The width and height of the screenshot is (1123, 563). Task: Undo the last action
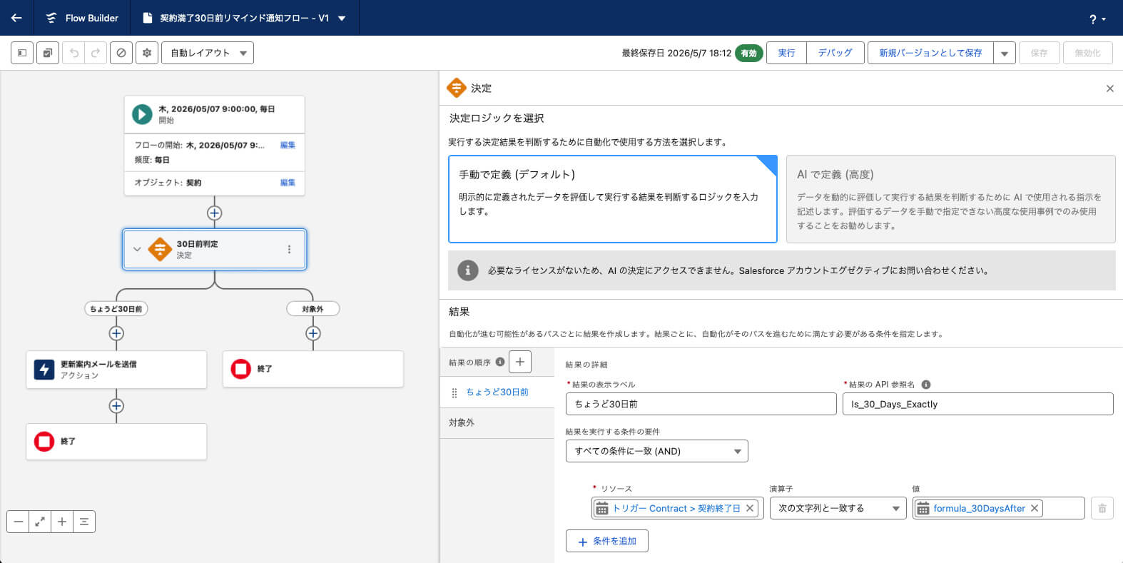74,53
